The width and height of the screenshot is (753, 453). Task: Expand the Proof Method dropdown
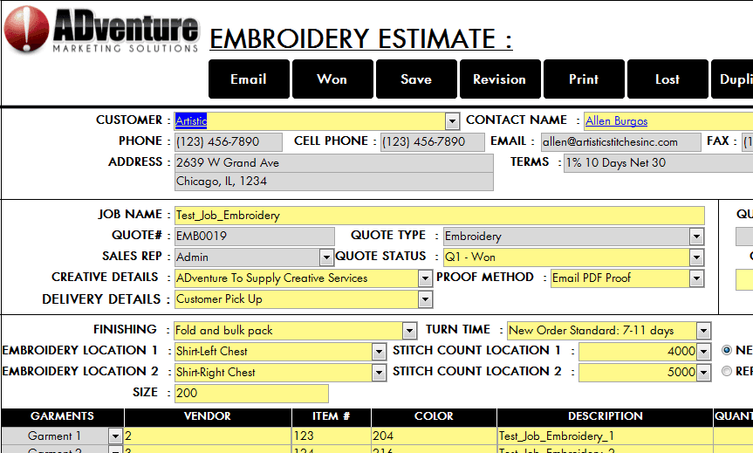[x=696, y=278]
